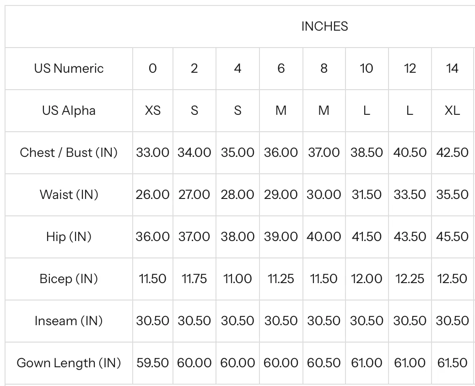Select the Inseam (IN) row label
This screenshot has width=475, height=386.
tap(69, 321)
